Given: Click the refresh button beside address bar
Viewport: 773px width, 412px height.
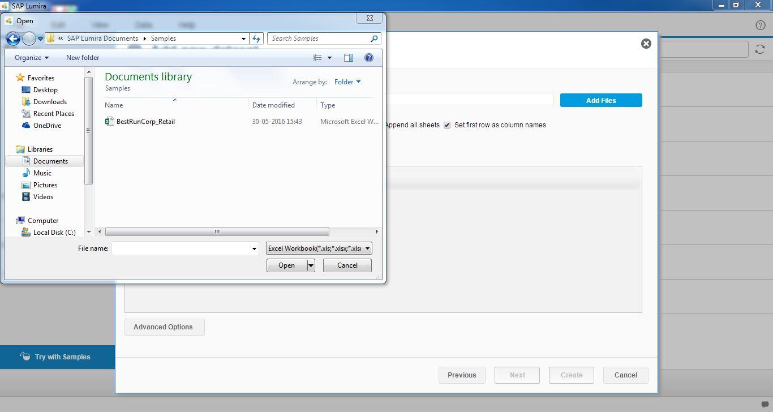Looking at the screenshot, I should click(x=256, y=38).
